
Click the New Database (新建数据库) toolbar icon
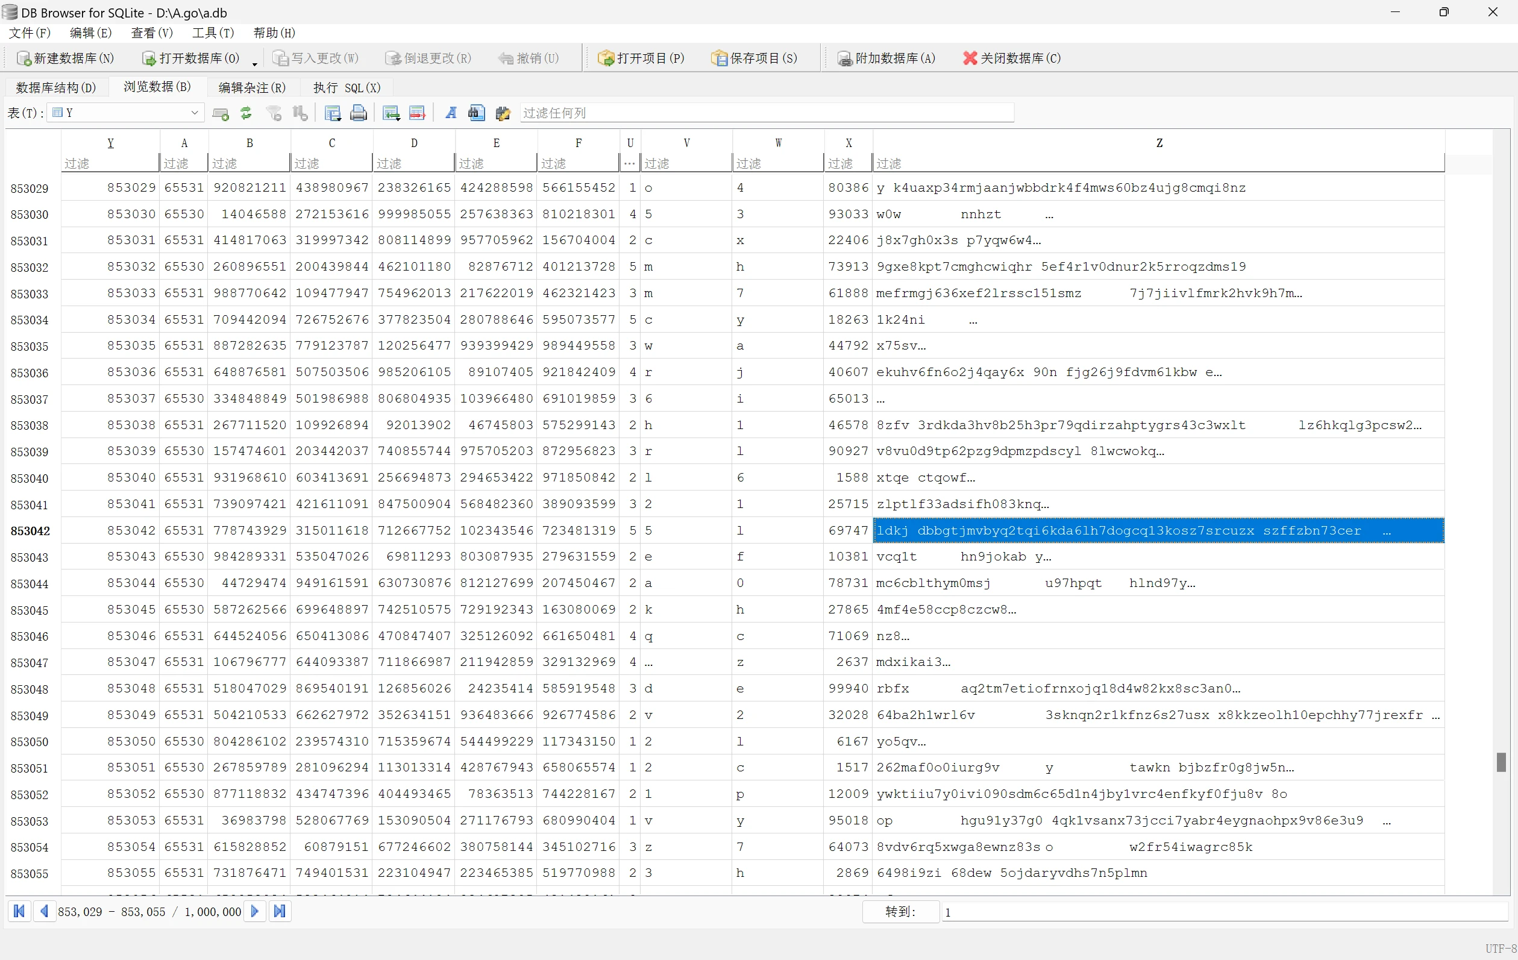24,58
